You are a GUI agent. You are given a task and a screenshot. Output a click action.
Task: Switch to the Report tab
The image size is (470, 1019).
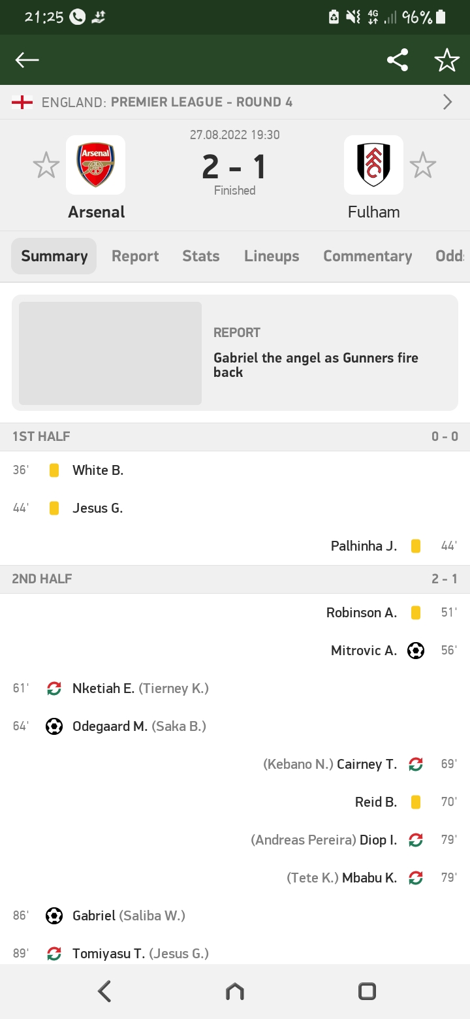[135, 256]
